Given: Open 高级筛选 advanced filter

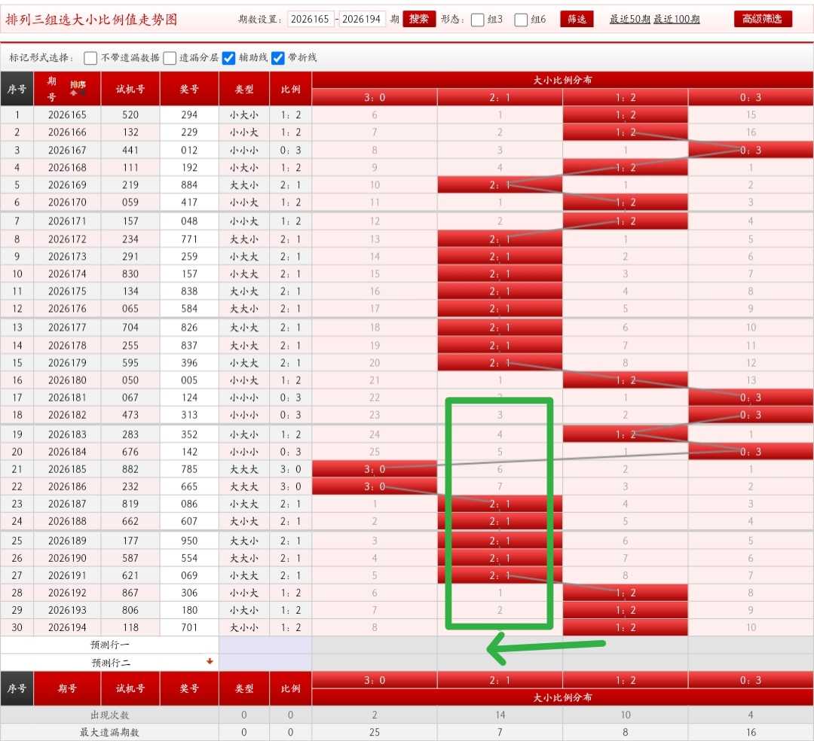Looking at the screenshot, I should point(763,19).
